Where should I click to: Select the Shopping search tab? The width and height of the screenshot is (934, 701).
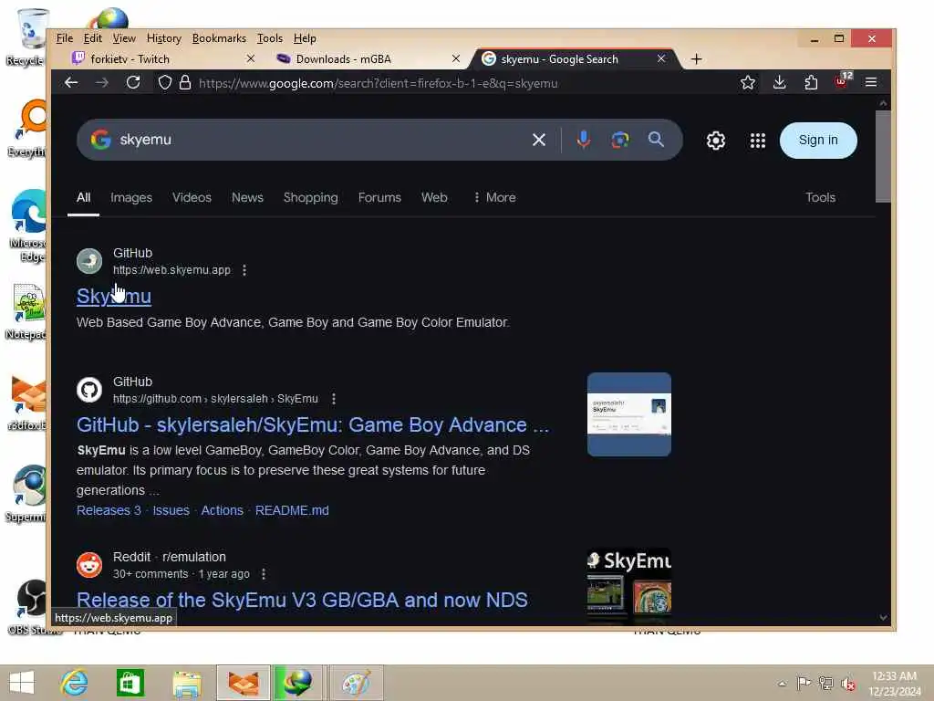[310, 197]
